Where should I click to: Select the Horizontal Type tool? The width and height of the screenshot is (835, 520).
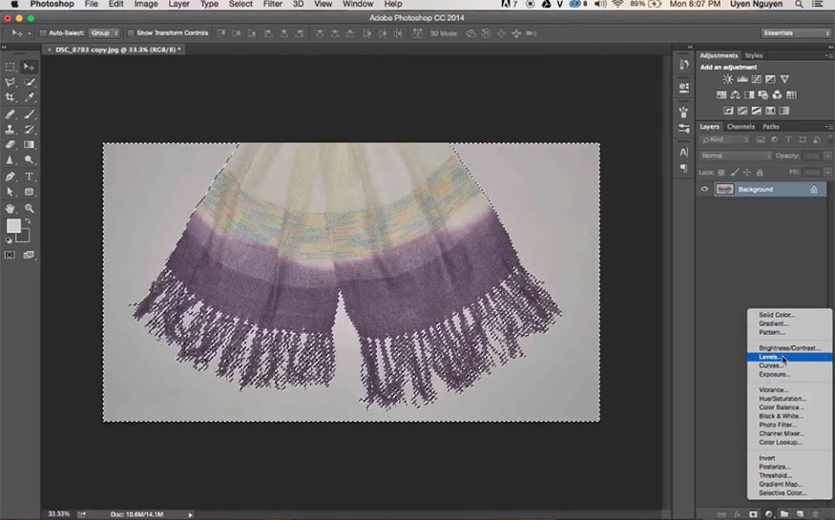pos(30,177)
